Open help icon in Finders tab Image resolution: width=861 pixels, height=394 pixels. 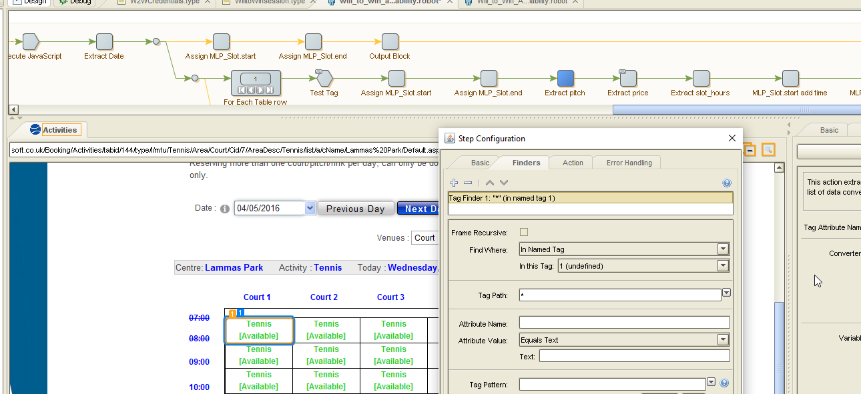[727, 183]
